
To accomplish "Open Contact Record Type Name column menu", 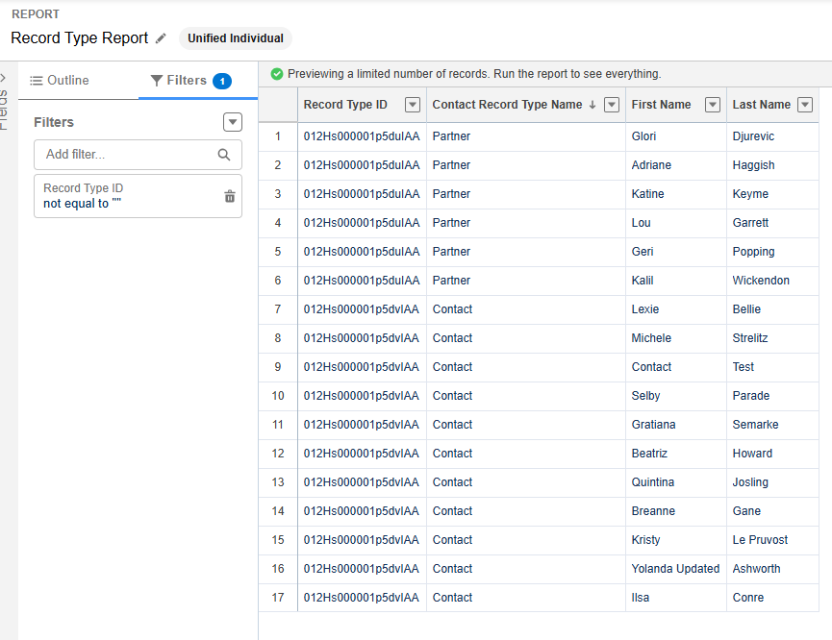I will click(611, 105).
